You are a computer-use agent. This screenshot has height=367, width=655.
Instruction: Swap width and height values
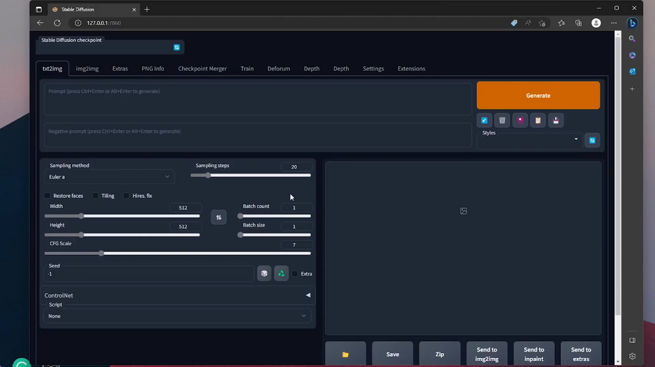[219, 217]
